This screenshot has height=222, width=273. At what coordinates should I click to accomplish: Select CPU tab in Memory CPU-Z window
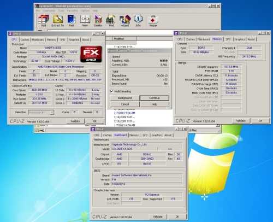tap(180, 39)
